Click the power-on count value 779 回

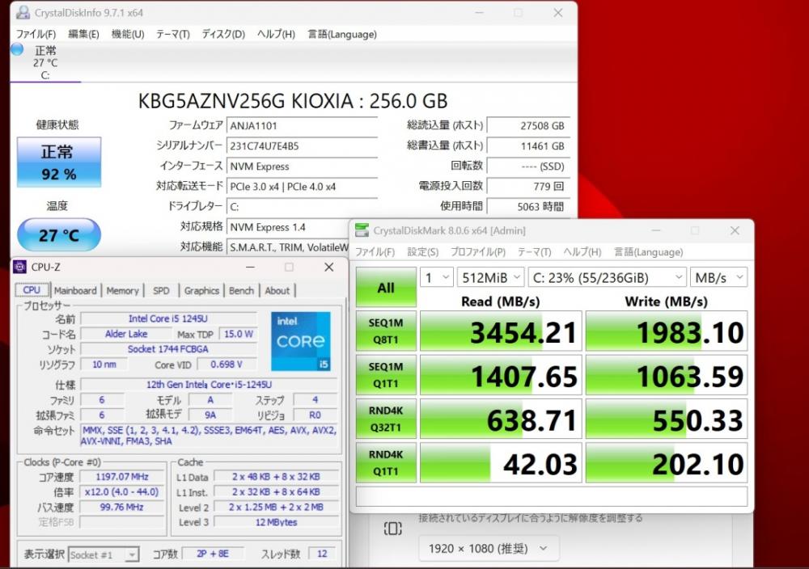(x=528, y=186)
